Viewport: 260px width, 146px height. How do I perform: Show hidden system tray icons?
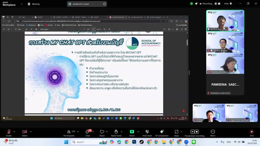pyautogui.click(x=217, y=142)
